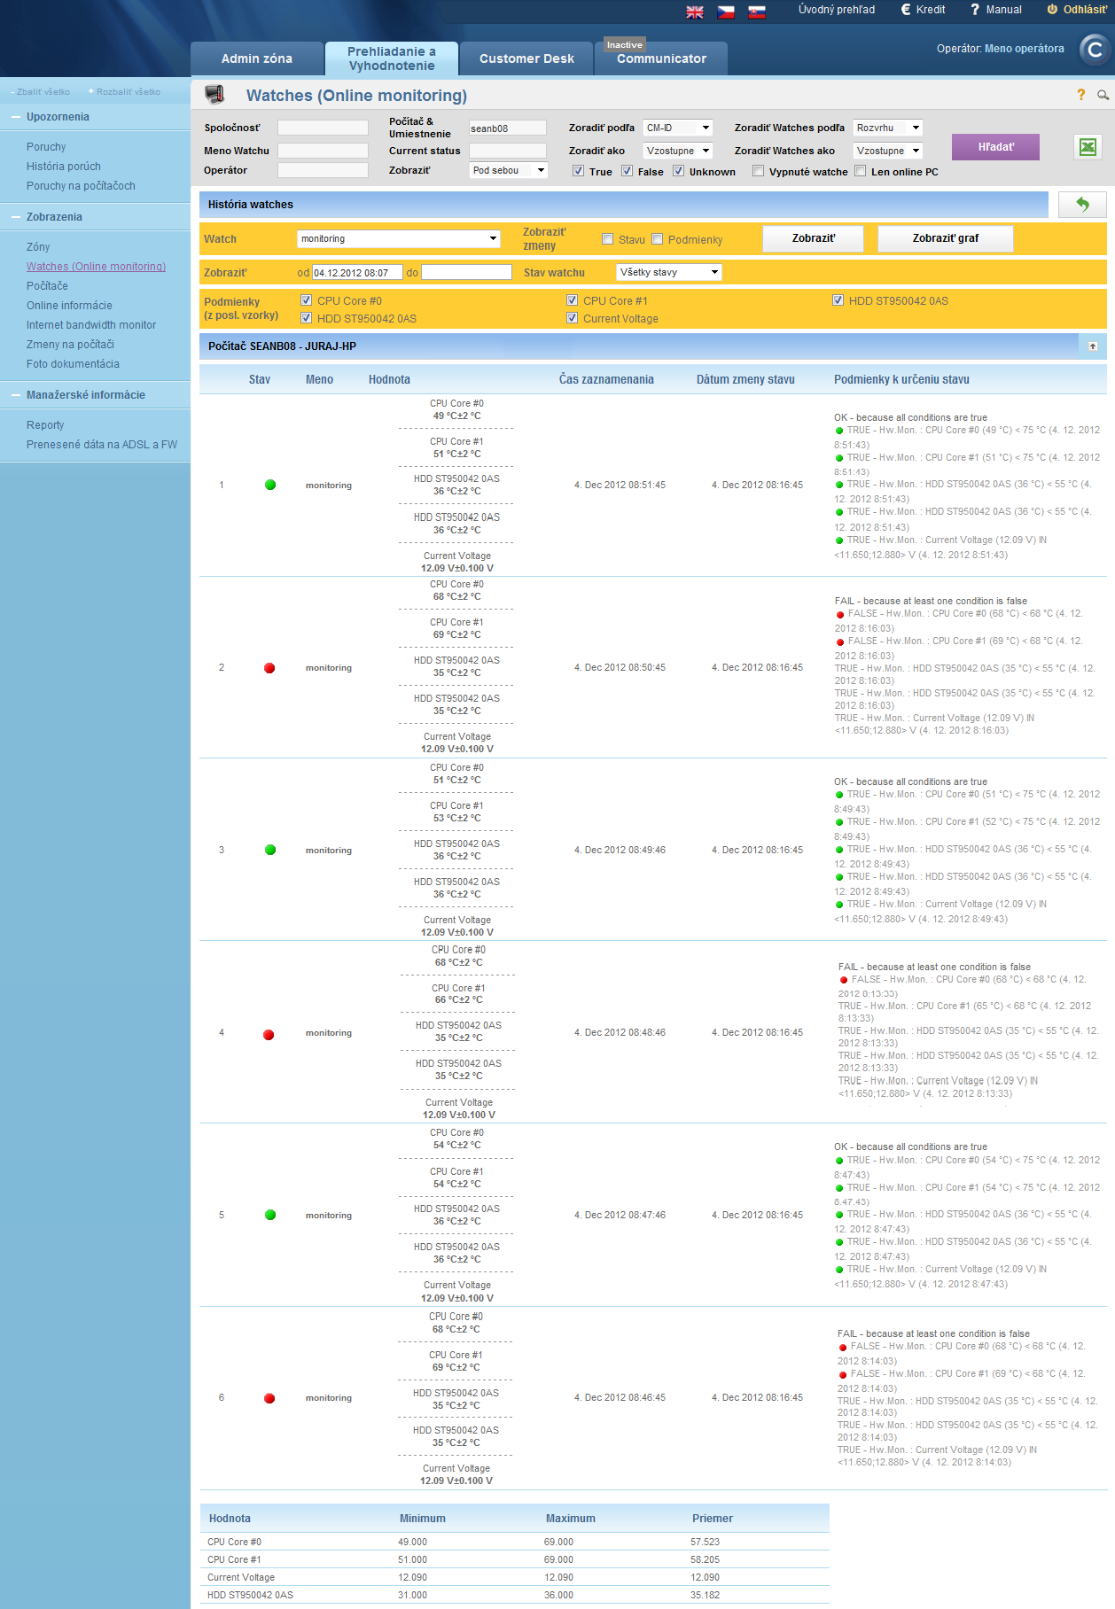The width and height of the screenshot is (1115, 1609).
Task: Click the Kredit euro icon
Action: click(x=906, y=10)
